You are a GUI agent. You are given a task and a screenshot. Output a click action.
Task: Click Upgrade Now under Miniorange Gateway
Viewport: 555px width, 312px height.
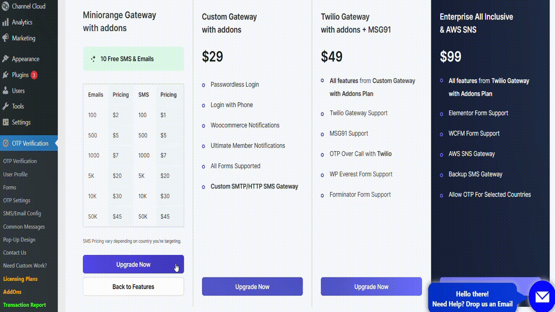[133, 264]
